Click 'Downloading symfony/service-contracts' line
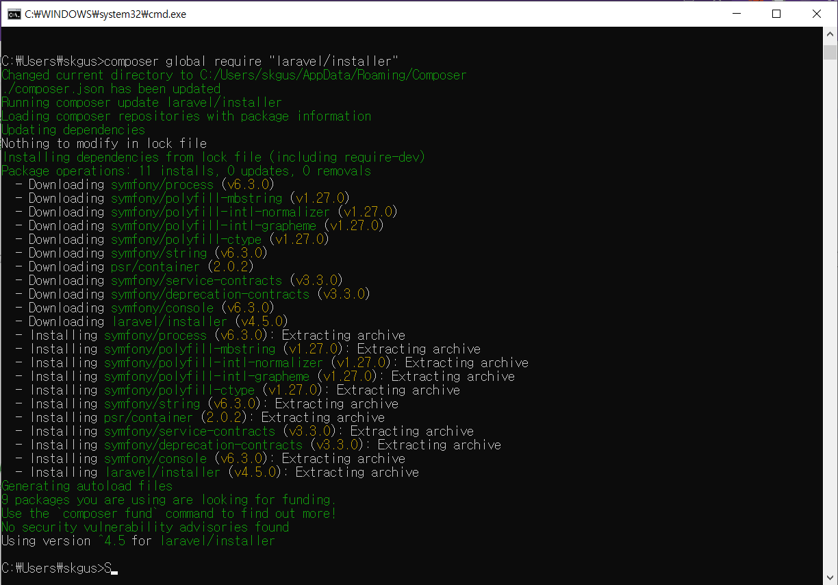The height and width of the screenshot is (585, 838). (x=179, y=280)
